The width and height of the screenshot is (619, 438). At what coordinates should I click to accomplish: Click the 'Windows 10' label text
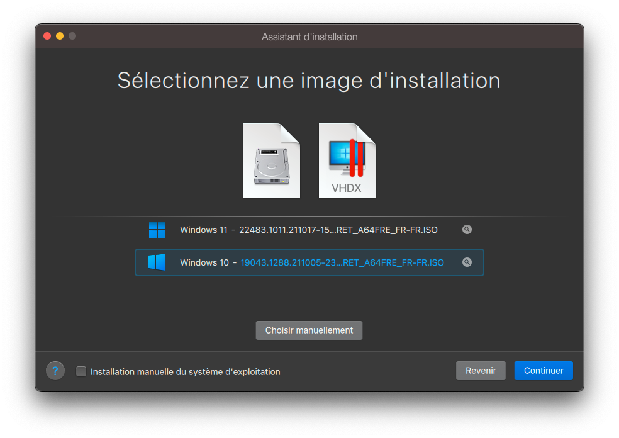pos(204,262)
